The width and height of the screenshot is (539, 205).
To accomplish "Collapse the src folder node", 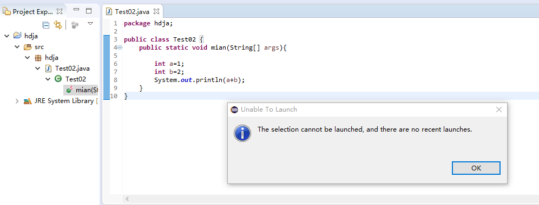I will click(x=17, y=46).
